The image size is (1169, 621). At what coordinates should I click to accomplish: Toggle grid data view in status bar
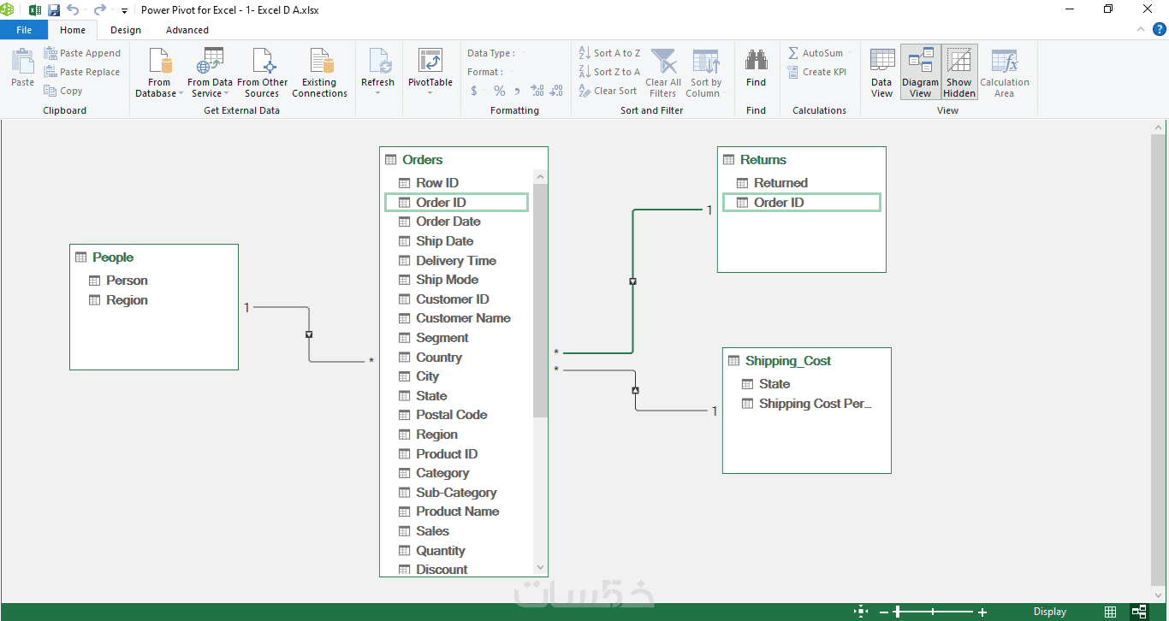coord(1110,612)
